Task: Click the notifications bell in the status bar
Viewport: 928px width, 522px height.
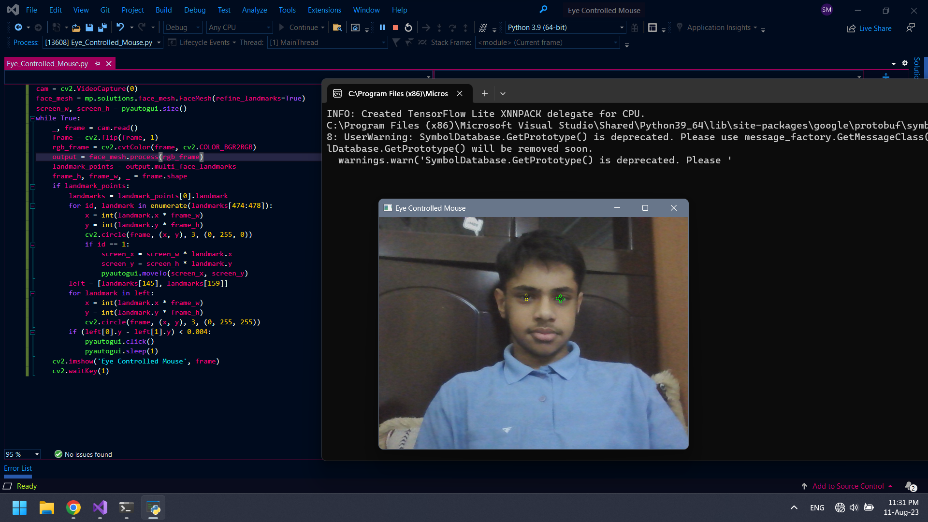Action: point(910,486)
